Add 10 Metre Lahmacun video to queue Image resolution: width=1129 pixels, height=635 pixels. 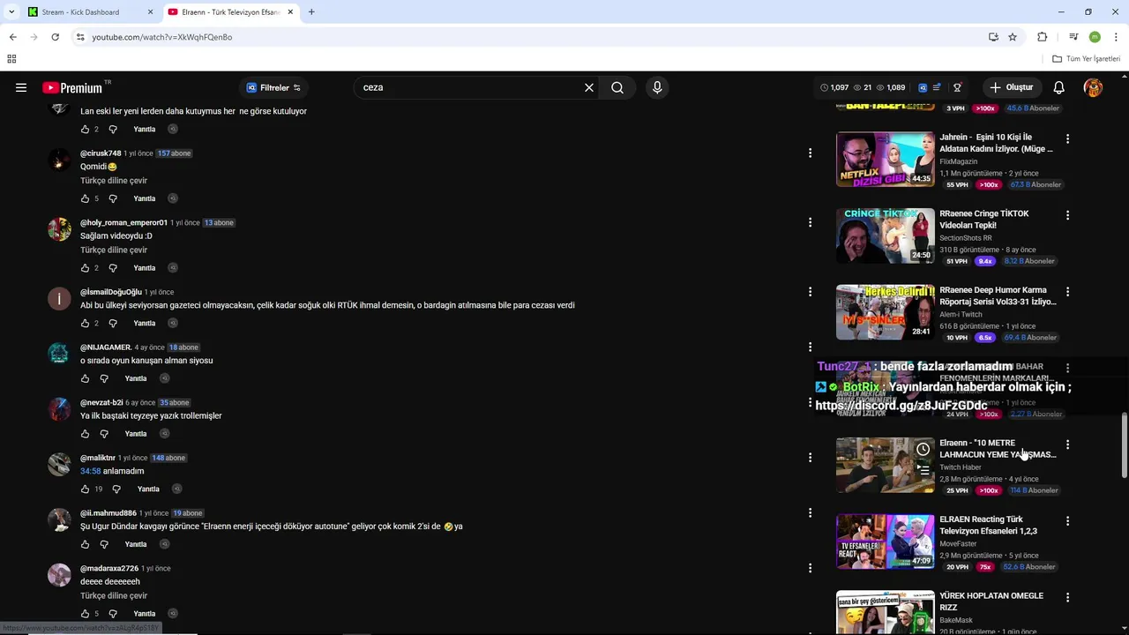point(923,470)
